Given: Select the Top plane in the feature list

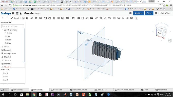Looking at the screenshot, I should point(9,36).
